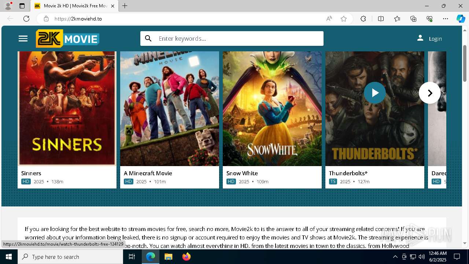Open a new browser tab
Screen dimensions: 469x264
125,6
